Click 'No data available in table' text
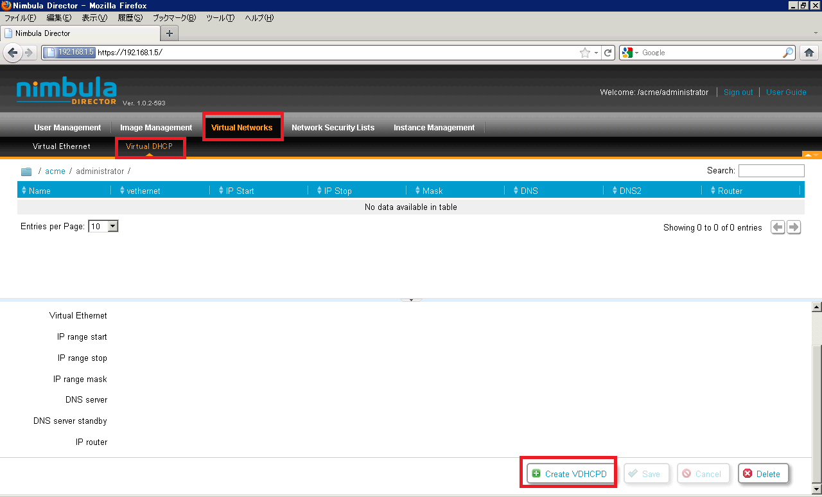 click(411, 207)
